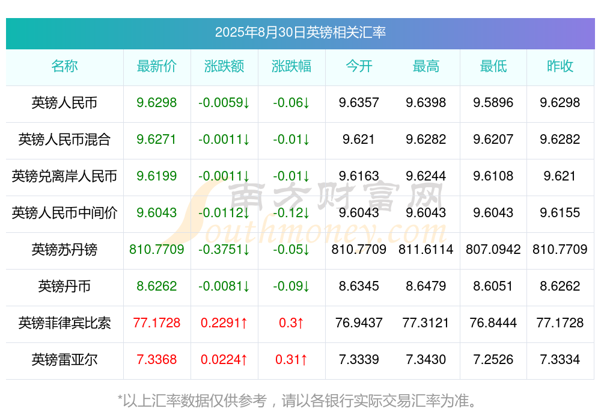Viewport: 601px width, 420px height.
Task: Select the row name 英镑丹币
Action: [64, 286]
